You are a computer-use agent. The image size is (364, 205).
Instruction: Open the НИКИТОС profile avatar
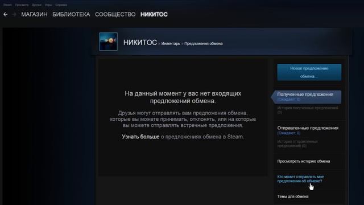109,42
